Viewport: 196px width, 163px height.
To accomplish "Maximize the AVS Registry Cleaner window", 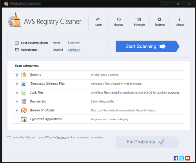I will point(178,4).
